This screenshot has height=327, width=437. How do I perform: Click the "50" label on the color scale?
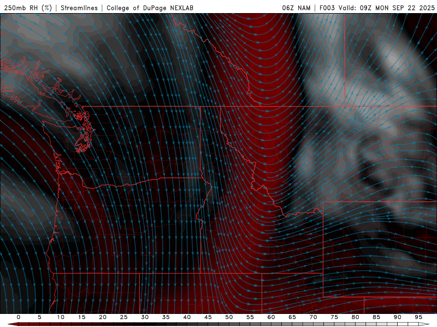[x=229, y=317]
